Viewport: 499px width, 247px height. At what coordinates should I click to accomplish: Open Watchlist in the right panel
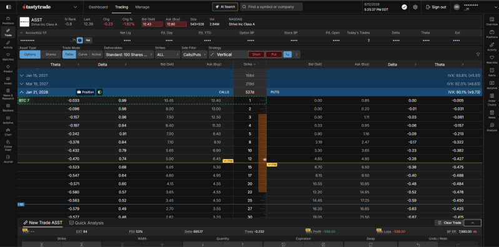tap(492, 59)
